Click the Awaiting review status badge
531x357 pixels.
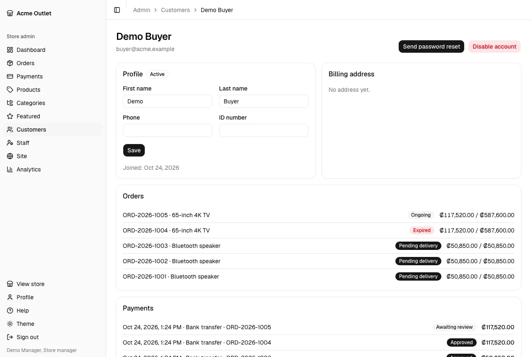(454, 327)
